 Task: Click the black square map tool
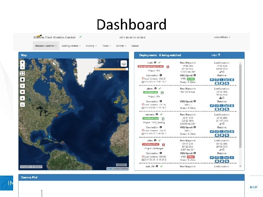[23, 80]
